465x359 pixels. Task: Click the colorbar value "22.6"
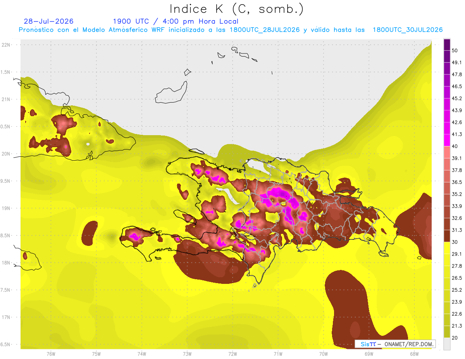click(457, 314)
